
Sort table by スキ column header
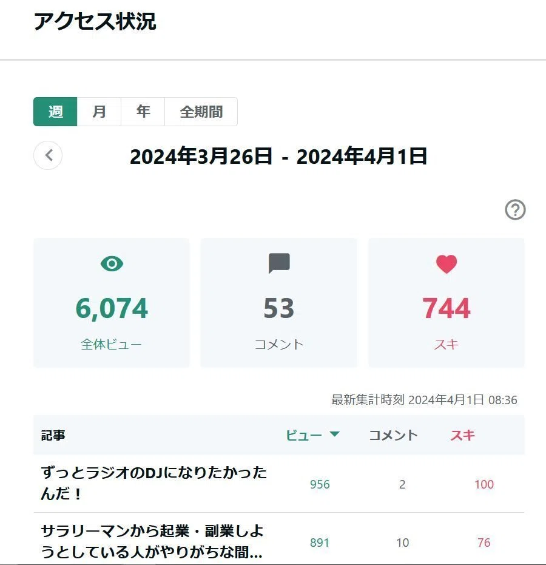point(462,435)
